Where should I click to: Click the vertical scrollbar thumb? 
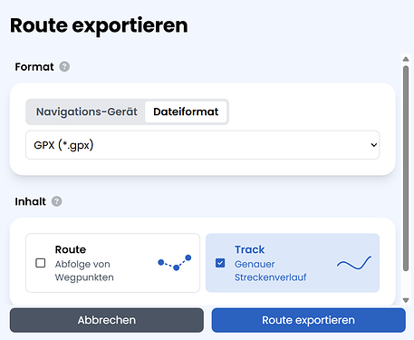tap(406, 169)
